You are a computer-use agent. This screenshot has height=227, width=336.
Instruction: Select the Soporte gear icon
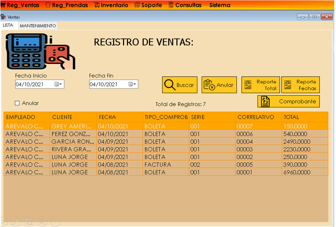(x=137, y=5)
